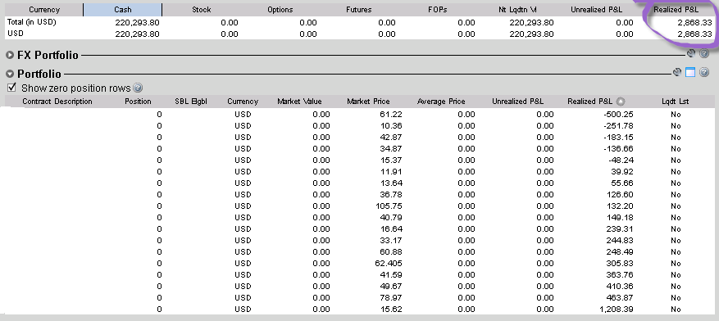Screen dimensions: 719x321
Task: Select the realized P&L cell 305.83
Action: click(621, 263)
